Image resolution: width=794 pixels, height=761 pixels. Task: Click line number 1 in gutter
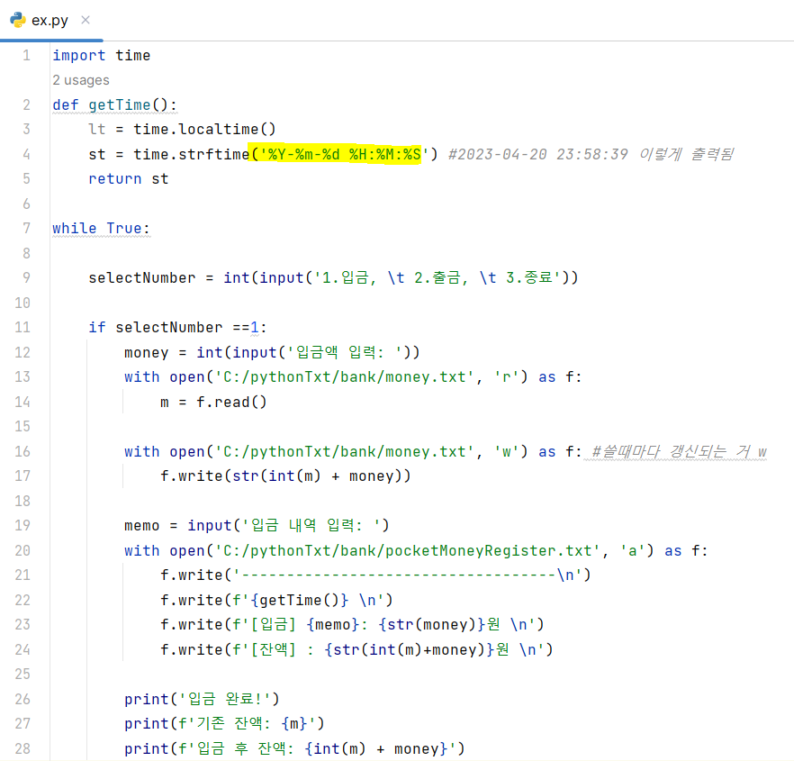26,55
